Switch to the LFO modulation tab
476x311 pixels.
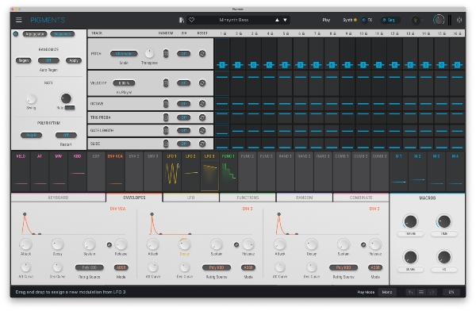tap(191, 198)
